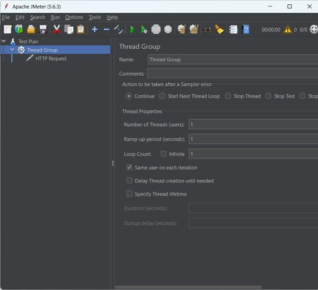Click the Save disk icon in toolbar

pyautogui.click(x=43, y=29)
